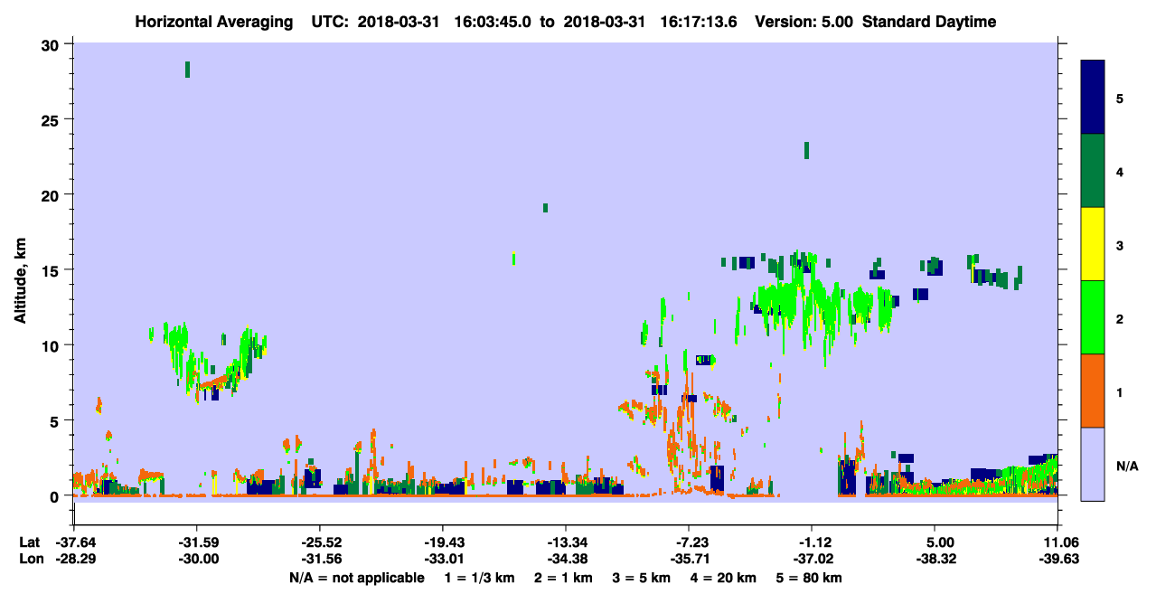Click the longitude value '-39.63'
This screenshot has width=1175, height=603.
coord(1058,560)
